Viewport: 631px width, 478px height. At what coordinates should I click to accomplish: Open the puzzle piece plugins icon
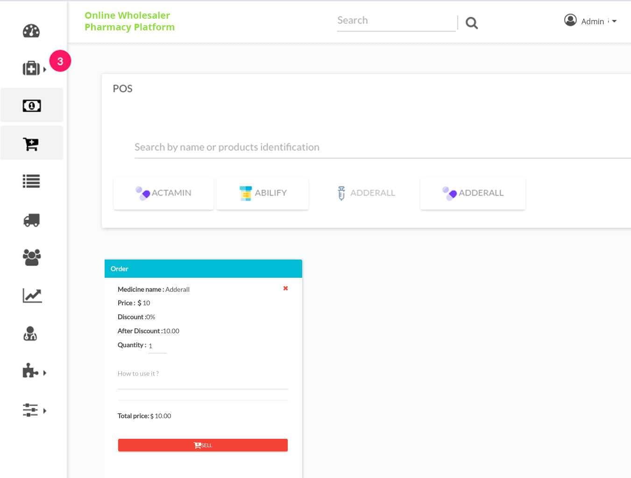[x=30, y=371]
